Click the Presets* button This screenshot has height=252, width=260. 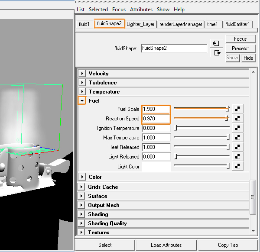240,48
